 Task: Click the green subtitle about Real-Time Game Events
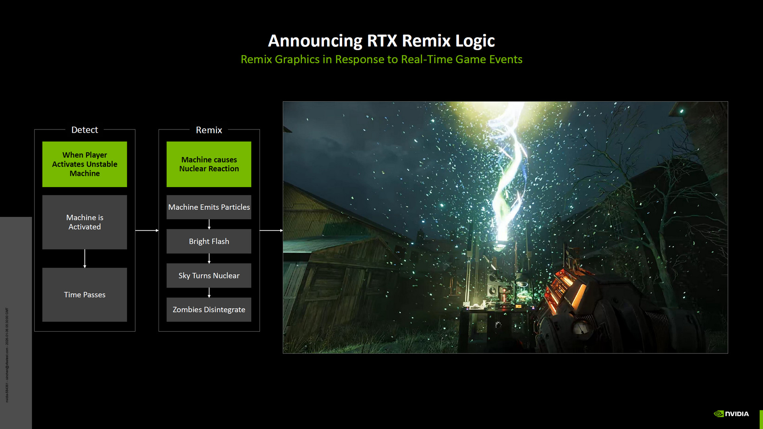(381, 60)
